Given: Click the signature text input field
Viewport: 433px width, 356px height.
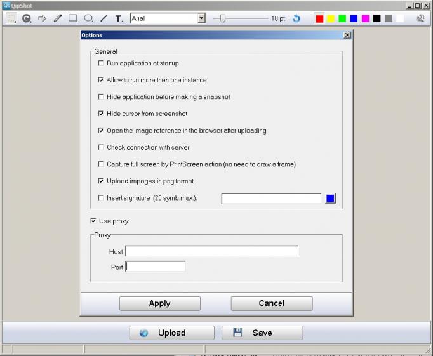Looking at the screenshot, I should click(271, 199).
